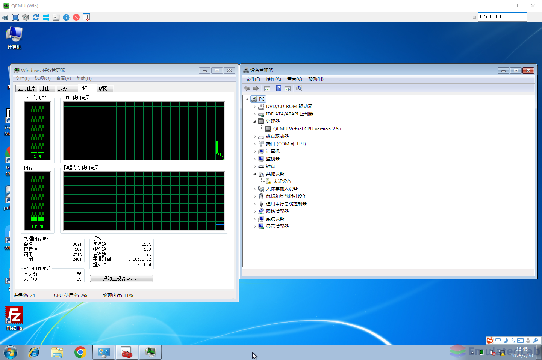Image resolution: width=542 pixels, height=360 pixels.
Task: Expand IDE ATA/ATAPI 控制器 node
Action: [254, 114]
